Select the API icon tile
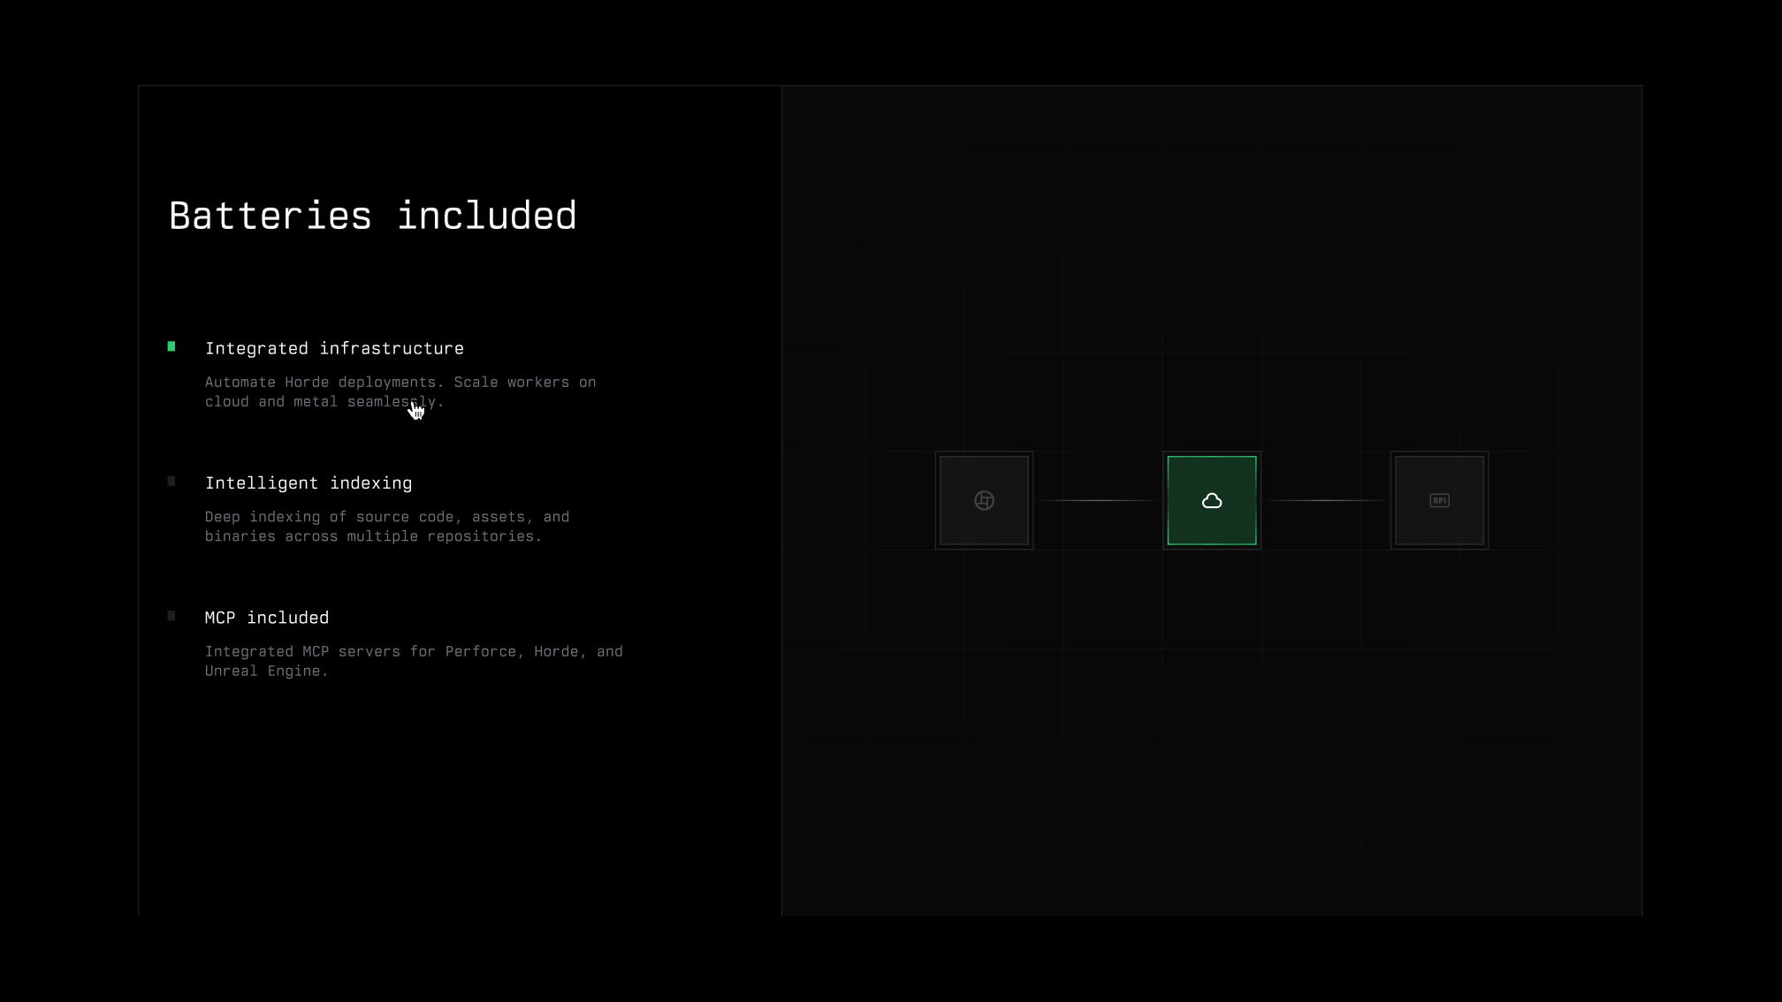Screen dimensions: 1782x1002 (x=1439, y=500)
